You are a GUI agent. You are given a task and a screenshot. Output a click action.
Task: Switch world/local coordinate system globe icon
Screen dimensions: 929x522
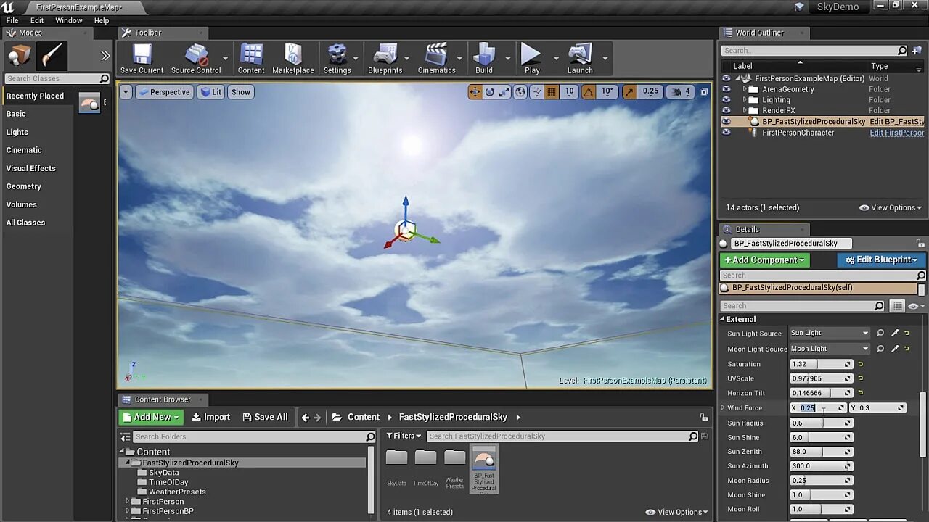(x=520, y=91)
